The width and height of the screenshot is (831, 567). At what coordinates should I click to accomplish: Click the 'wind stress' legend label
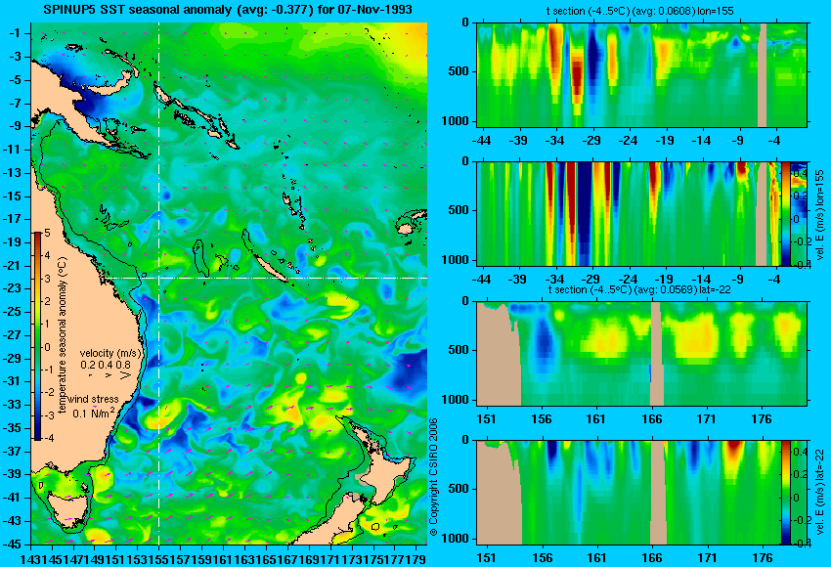click(93, 399)
